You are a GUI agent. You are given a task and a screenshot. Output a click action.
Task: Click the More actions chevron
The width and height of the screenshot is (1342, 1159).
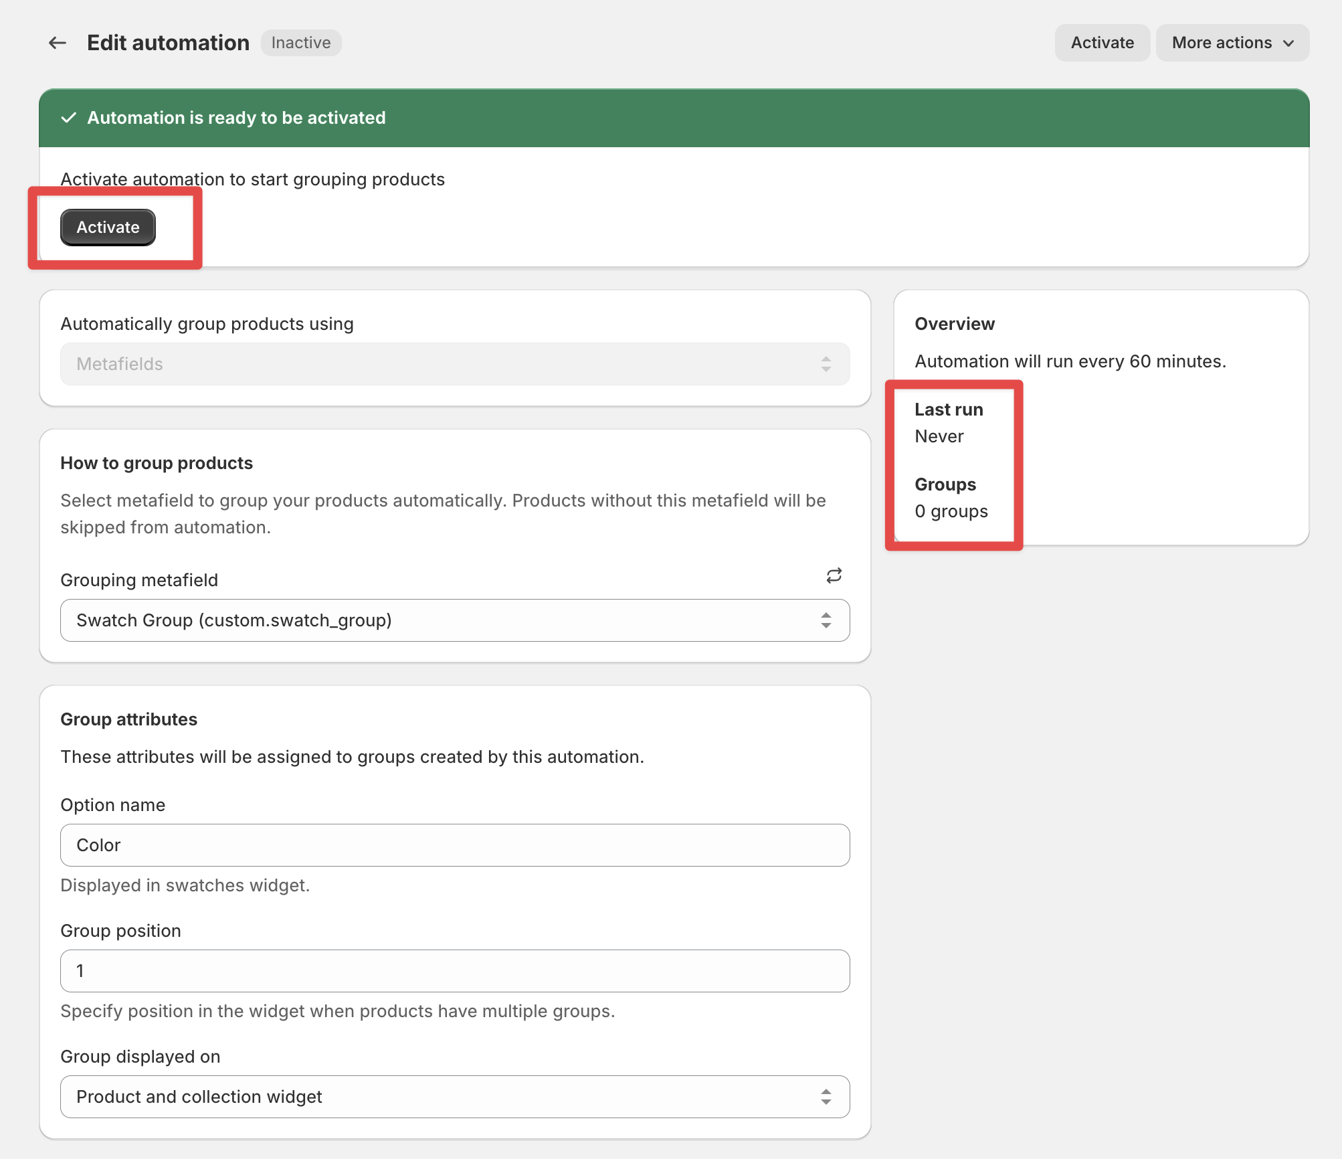tap(1288, 43)
